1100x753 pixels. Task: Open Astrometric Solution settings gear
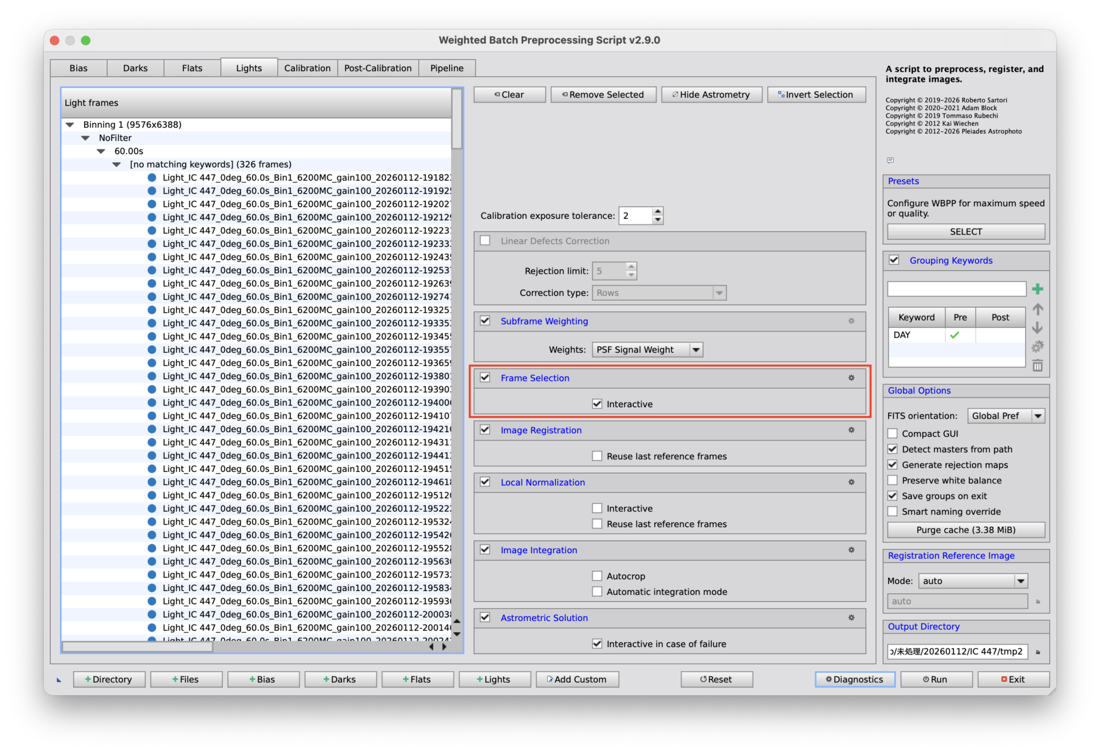[851, 618]
